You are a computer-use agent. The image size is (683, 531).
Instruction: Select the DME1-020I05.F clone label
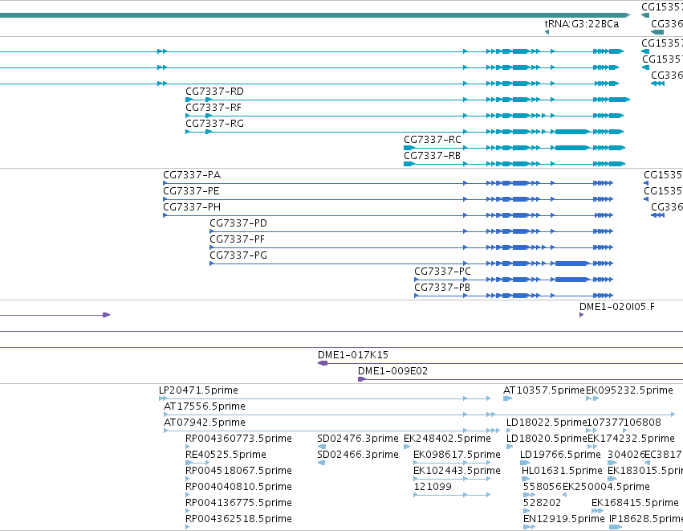point(617,307)
